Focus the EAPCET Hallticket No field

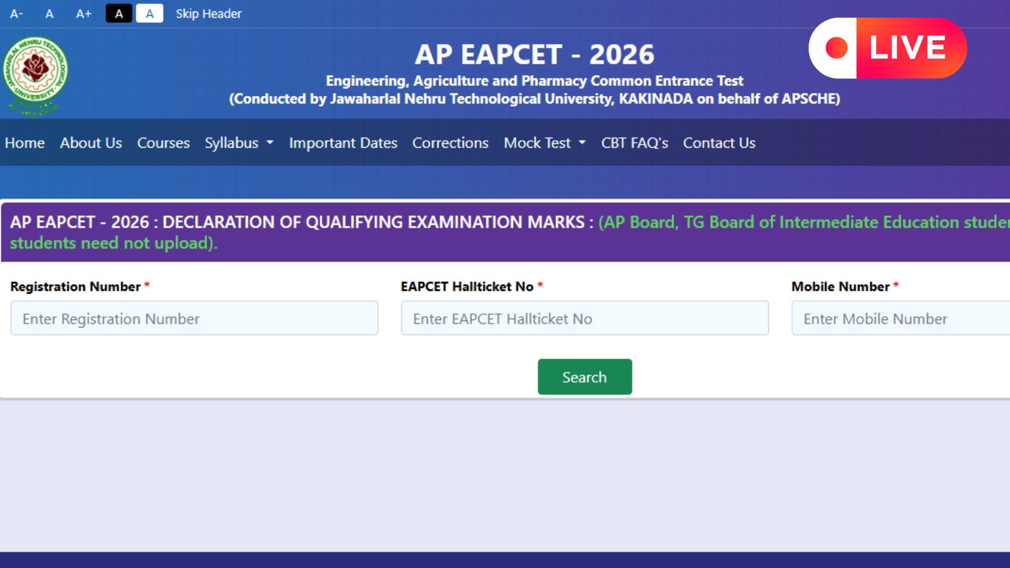pyautogui.click(x=585, y=318)
